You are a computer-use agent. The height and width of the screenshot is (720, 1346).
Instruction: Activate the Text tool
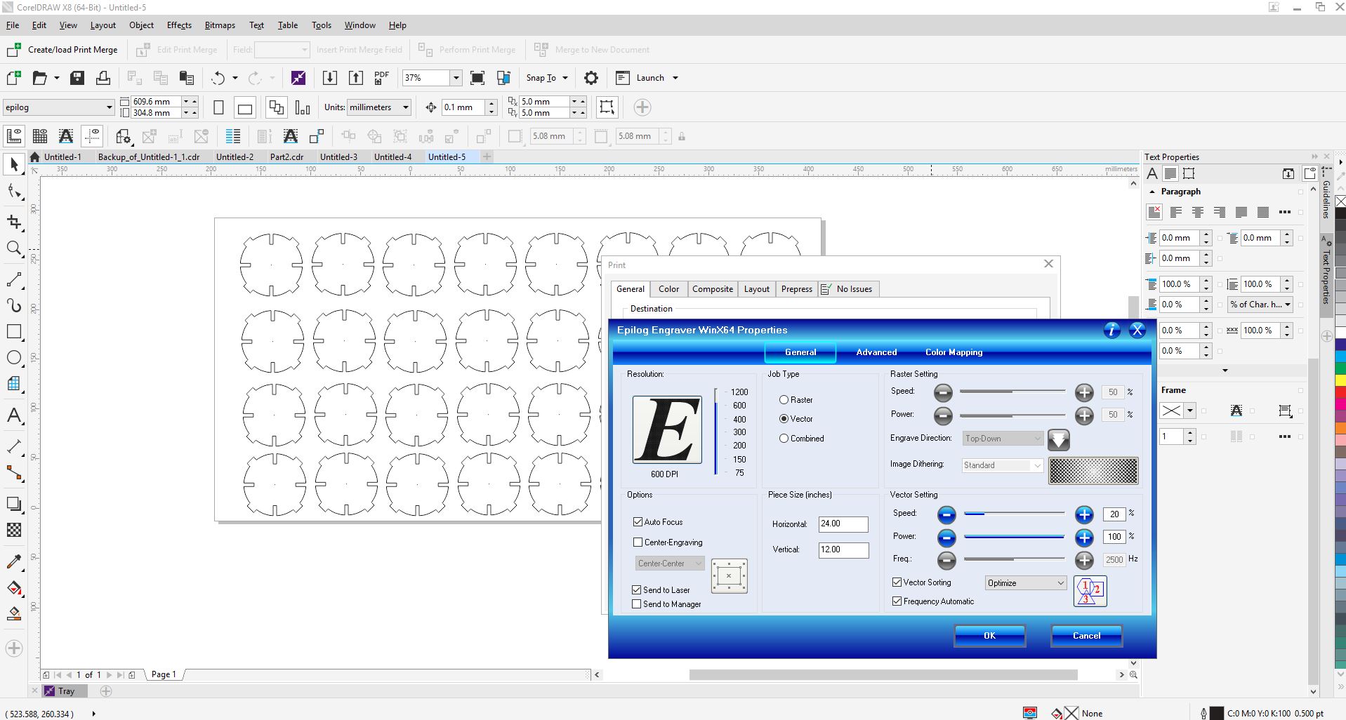(x=14, y=415)
